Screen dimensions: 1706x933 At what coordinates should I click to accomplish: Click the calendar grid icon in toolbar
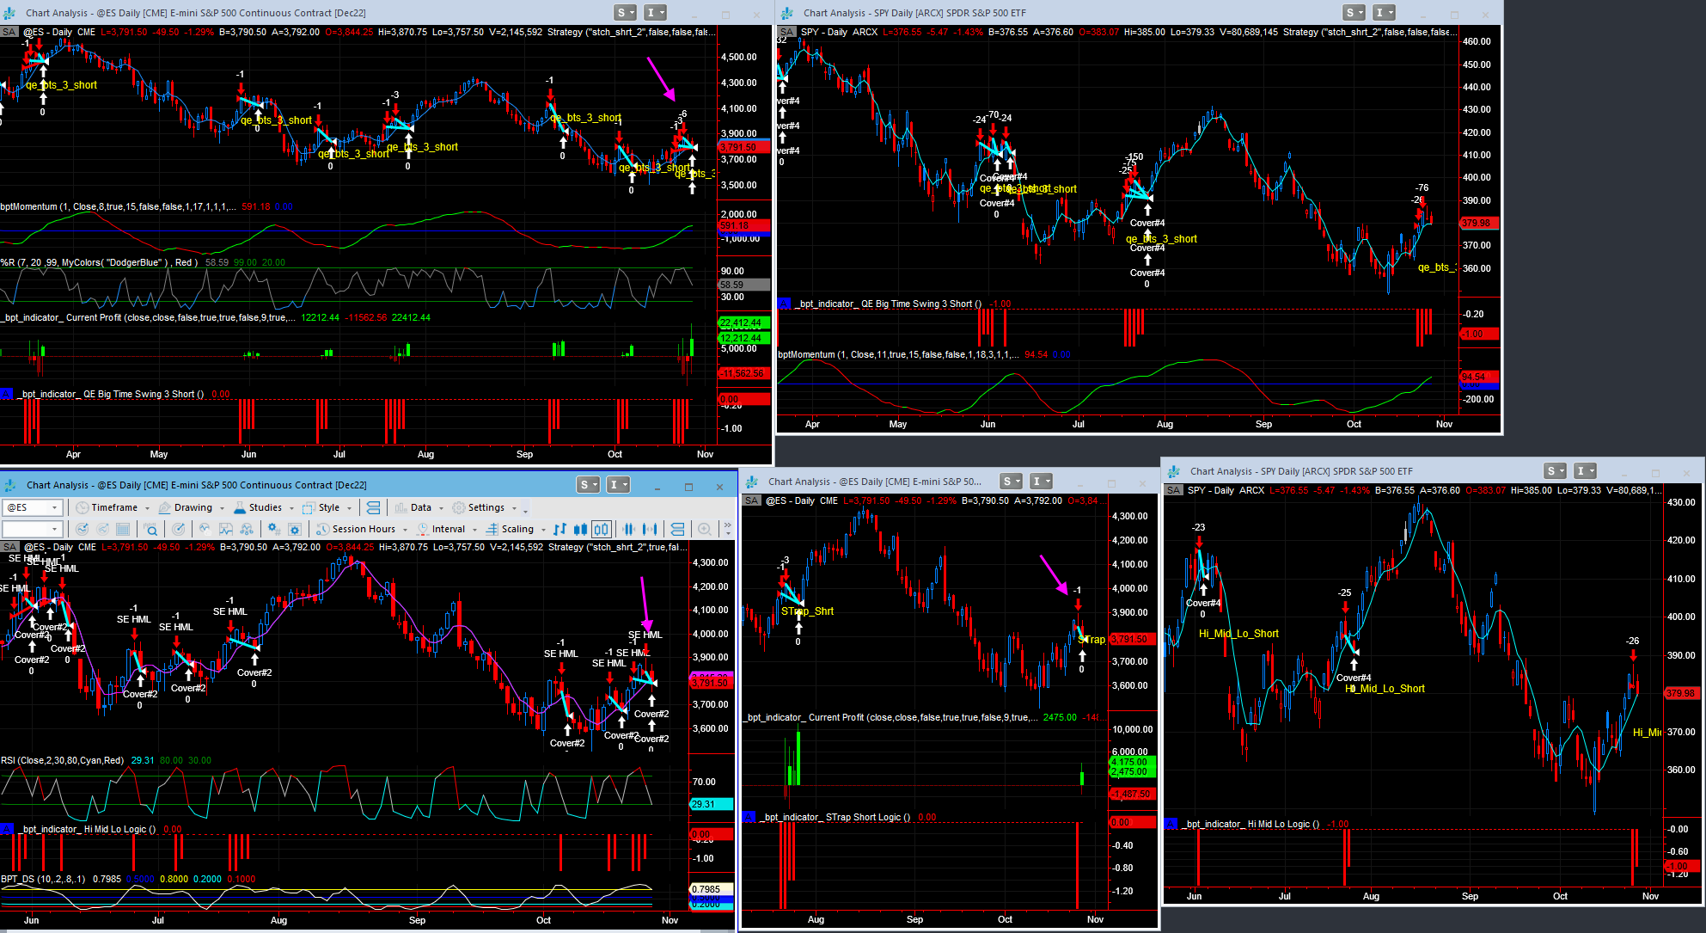coord(123,529)
